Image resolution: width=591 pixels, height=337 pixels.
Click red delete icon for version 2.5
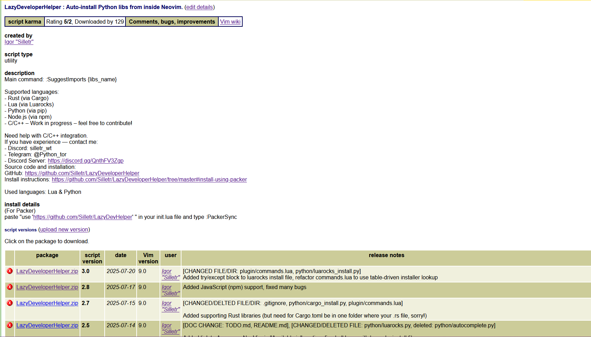pyautogui.click(x=10, y=325)
